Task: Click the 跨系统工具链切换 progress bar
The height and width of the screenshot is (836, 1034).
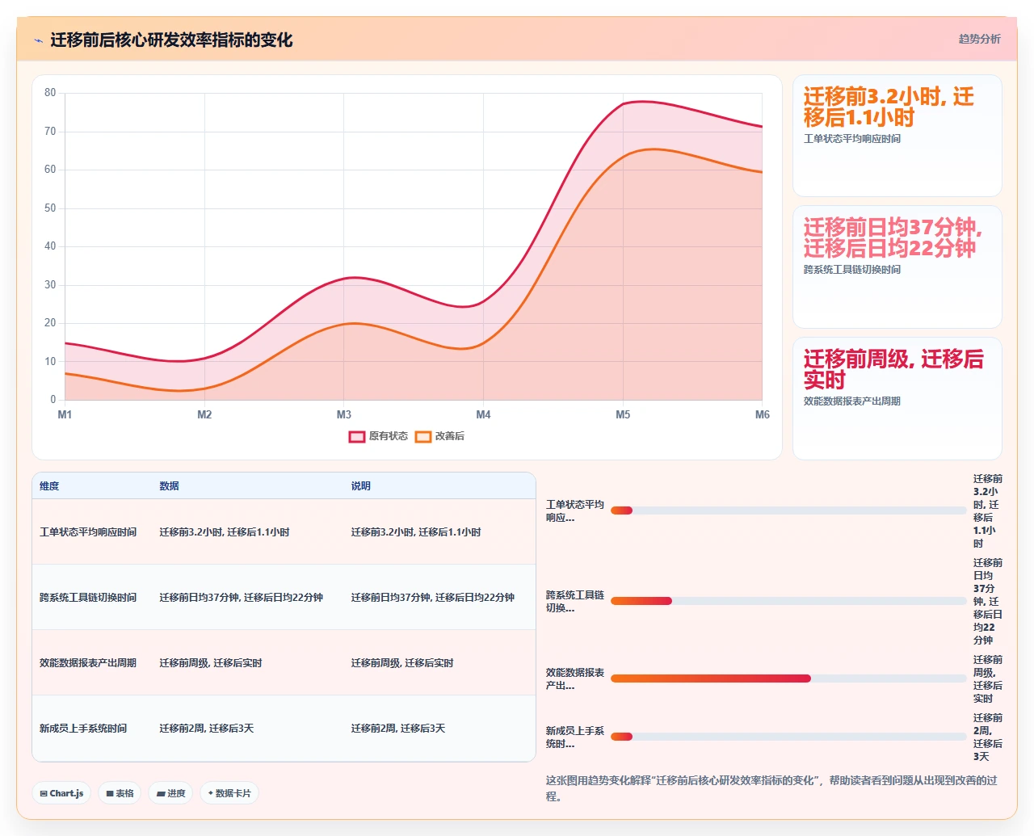Action: pos(788,601)
